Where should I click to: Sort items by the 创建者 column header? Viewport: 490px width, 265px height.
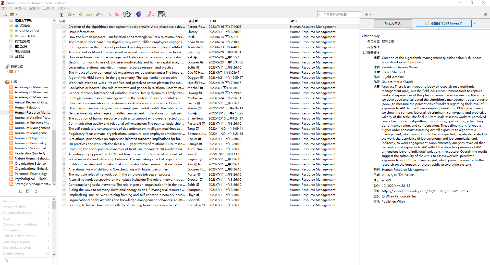click(197, 21)
